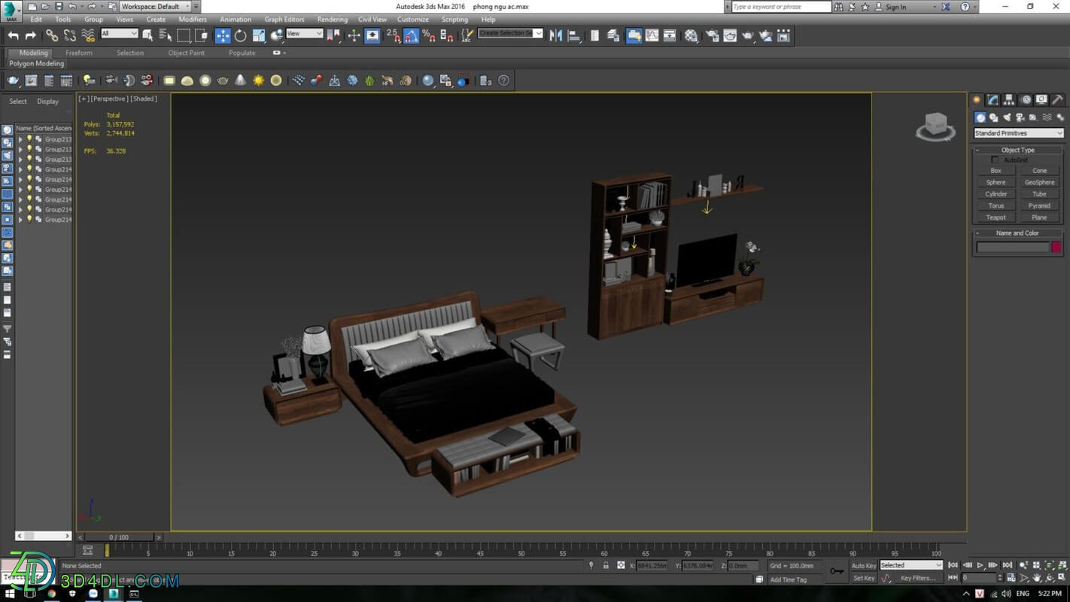
Task: Open the Create Selection Set dropdown
Action: point(510,34)
